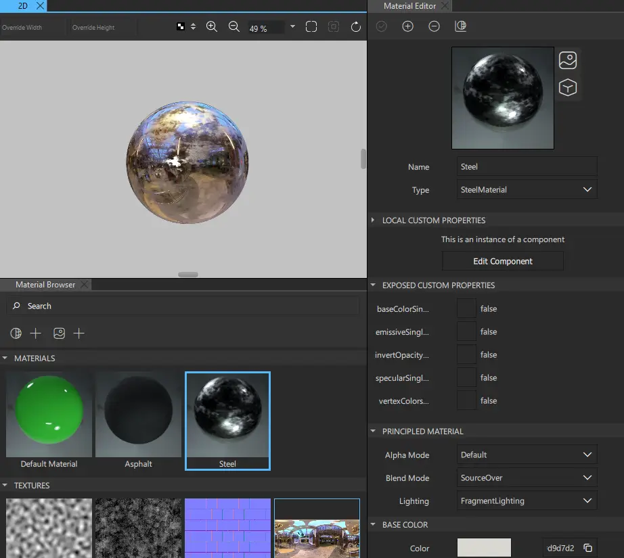Click the Edit Component button
The image size is (624, 558).
[x=502, y=260]
